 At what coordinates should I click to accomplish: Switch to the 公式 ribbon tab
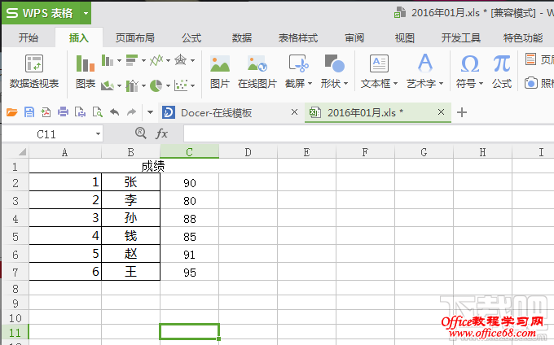click(191, 37)
